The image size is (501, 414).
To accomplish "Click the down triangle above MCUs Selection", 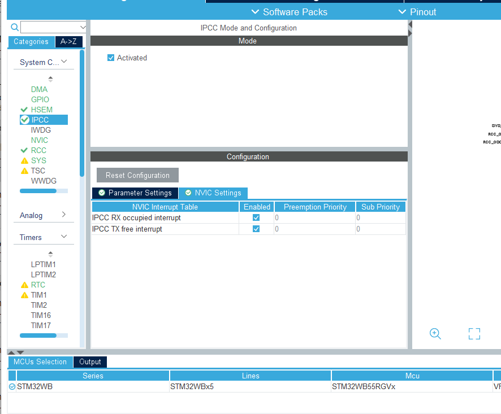I will [20, 352].
